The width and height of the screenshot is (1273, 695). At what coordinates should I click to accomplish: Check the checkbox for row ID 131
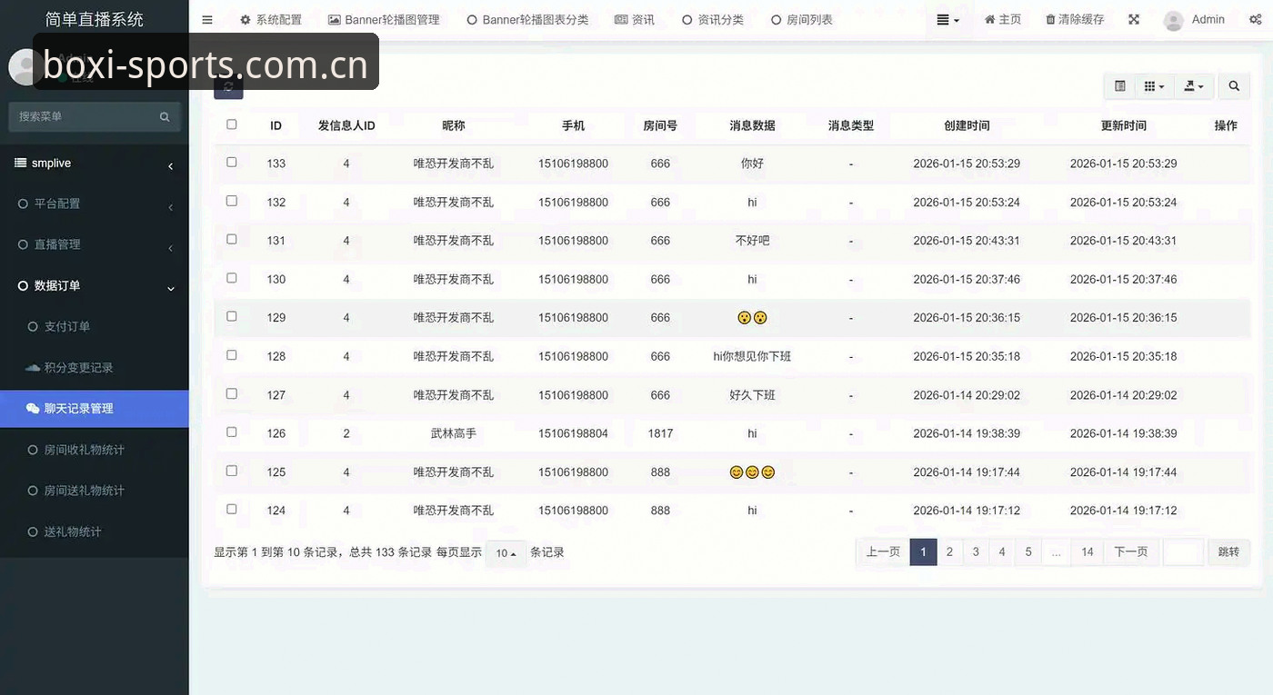tap(232, 239)
